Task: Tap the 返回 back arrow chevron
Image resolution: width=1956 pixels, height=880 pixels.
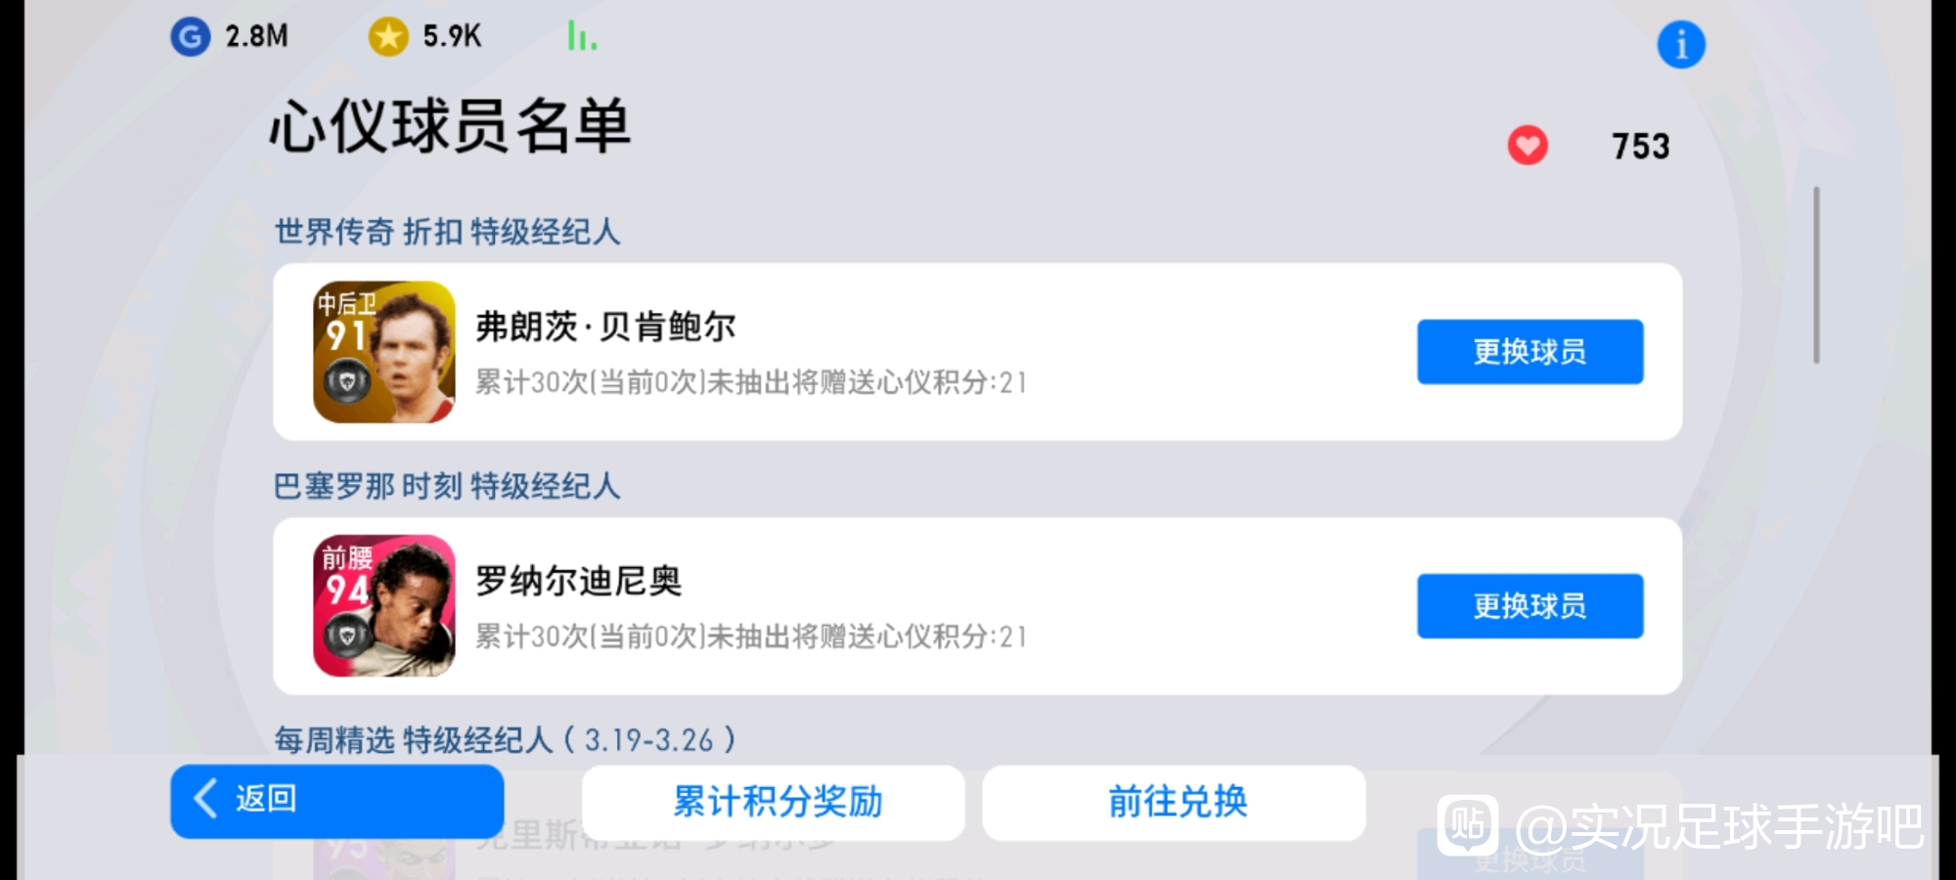Action: point(204,799)
